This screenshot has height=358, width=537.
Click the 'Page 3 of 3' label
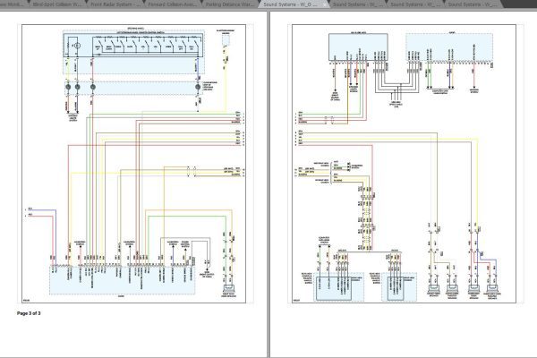[29, 313]
